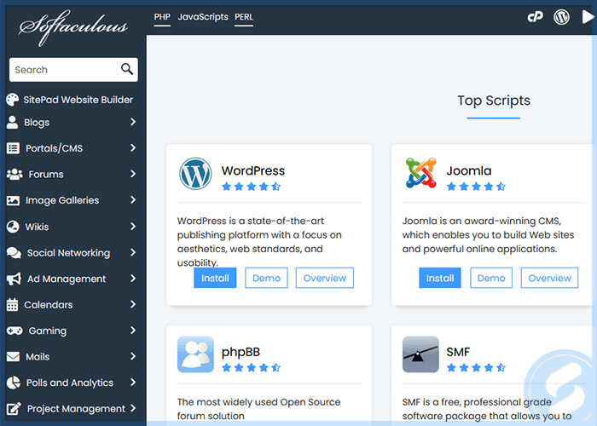Image resolution: width=597 pixels, height=426 pixels.
Task: Open the Mails category
Action: click(x=38, y=357)
